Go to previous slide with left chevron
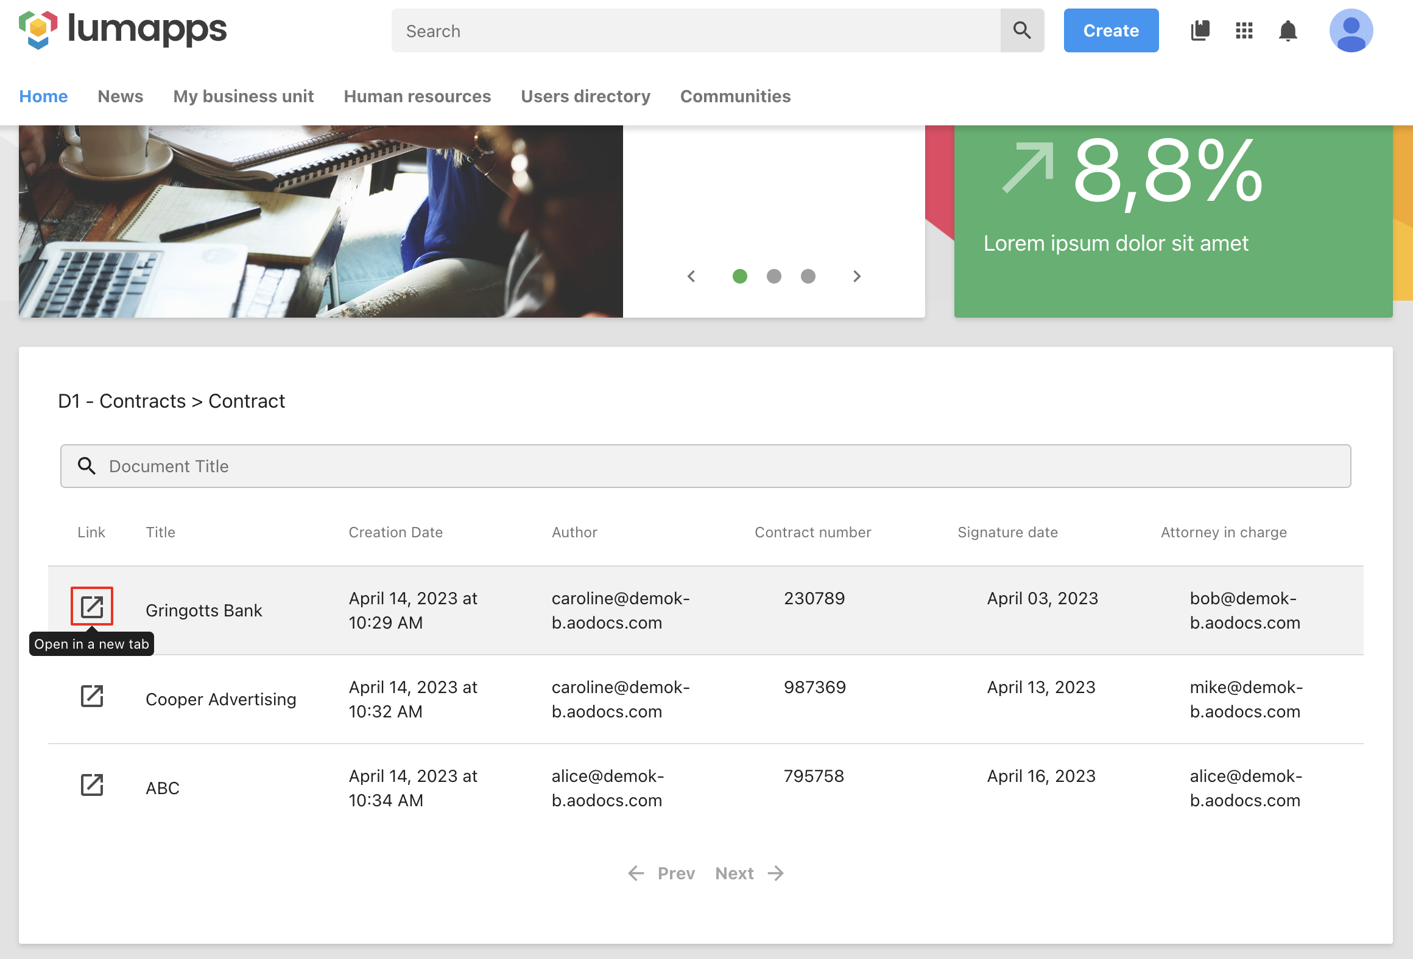The image size is (1413, 959). [691, 276]
